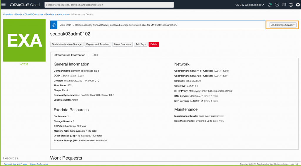
Task: Click the HTTP Proxy URL text
Action: point(210,91)
